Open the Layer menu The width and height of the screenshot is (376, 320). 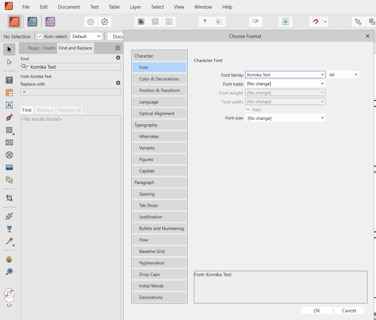click(135, 7)
